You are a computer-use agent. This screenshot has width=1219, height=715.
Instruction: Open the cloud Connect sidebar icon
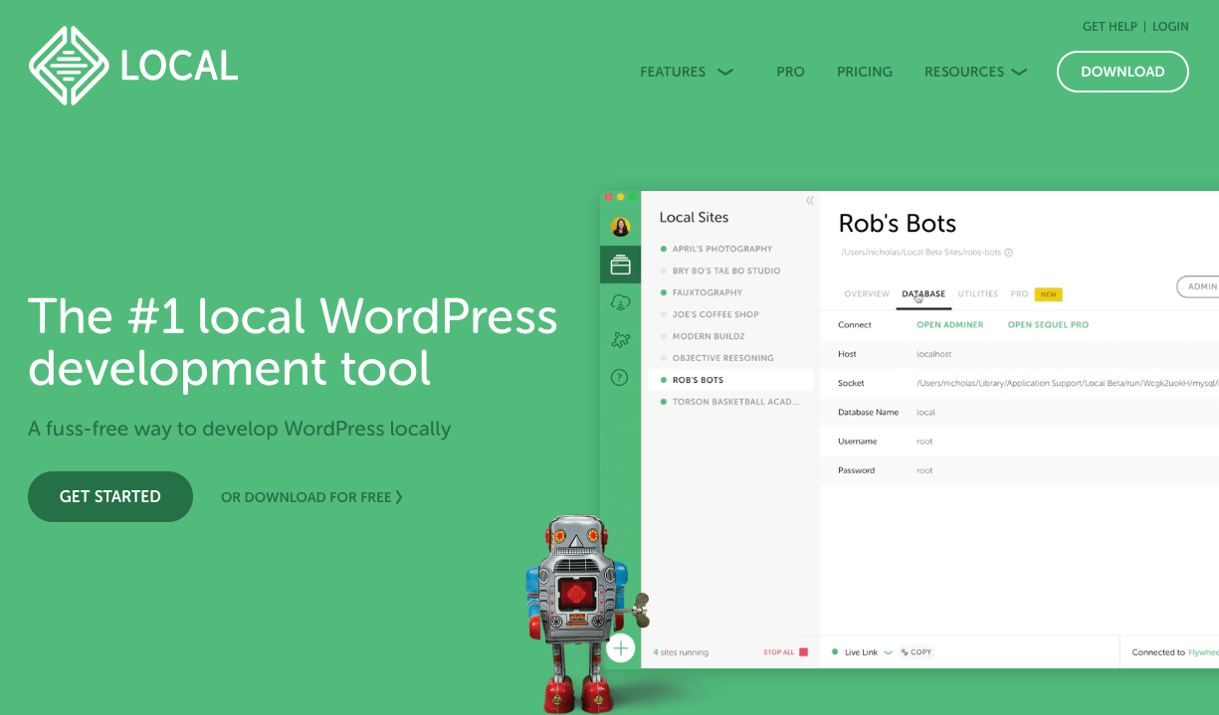[x=620, y=302]
